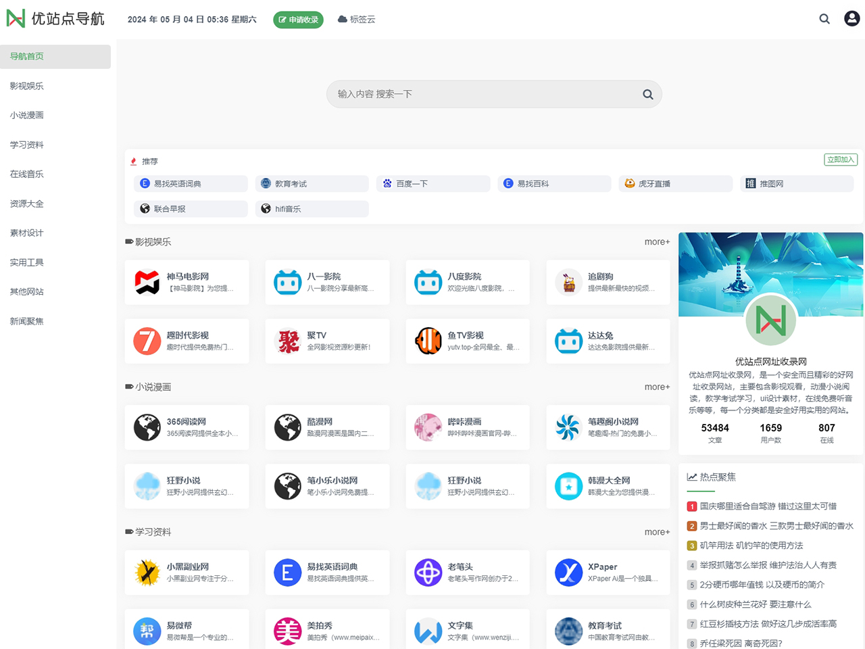Expand more+ for 学习资料 section
This screenshot has width=865, height=649.
click(657, 532)
